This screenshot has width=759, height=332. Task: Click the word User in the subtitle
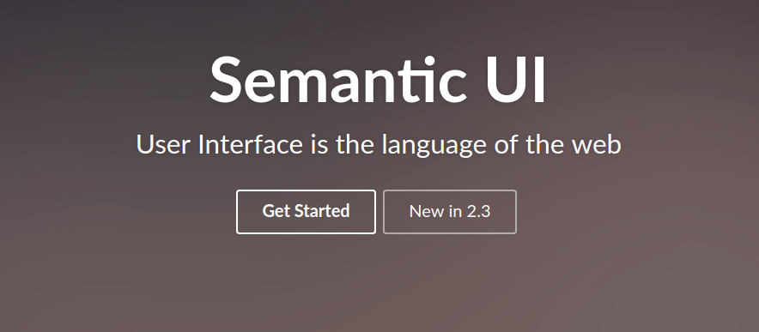[163, 145]
